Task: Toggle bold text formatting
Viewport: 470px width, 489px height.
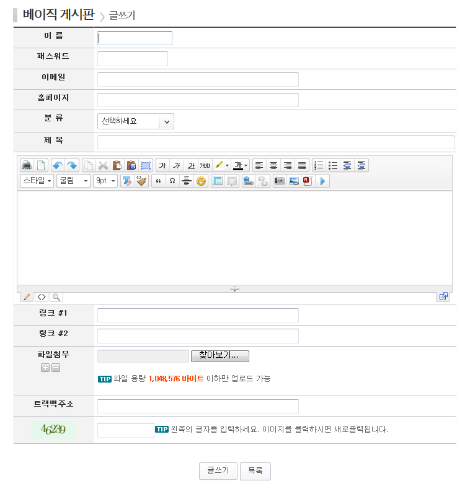Action: tap(162, 165)
